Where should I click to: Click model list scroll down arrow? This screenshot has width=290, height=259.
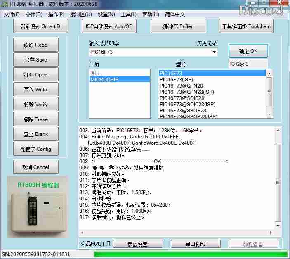pyautogui.click(x=269, y=114)
